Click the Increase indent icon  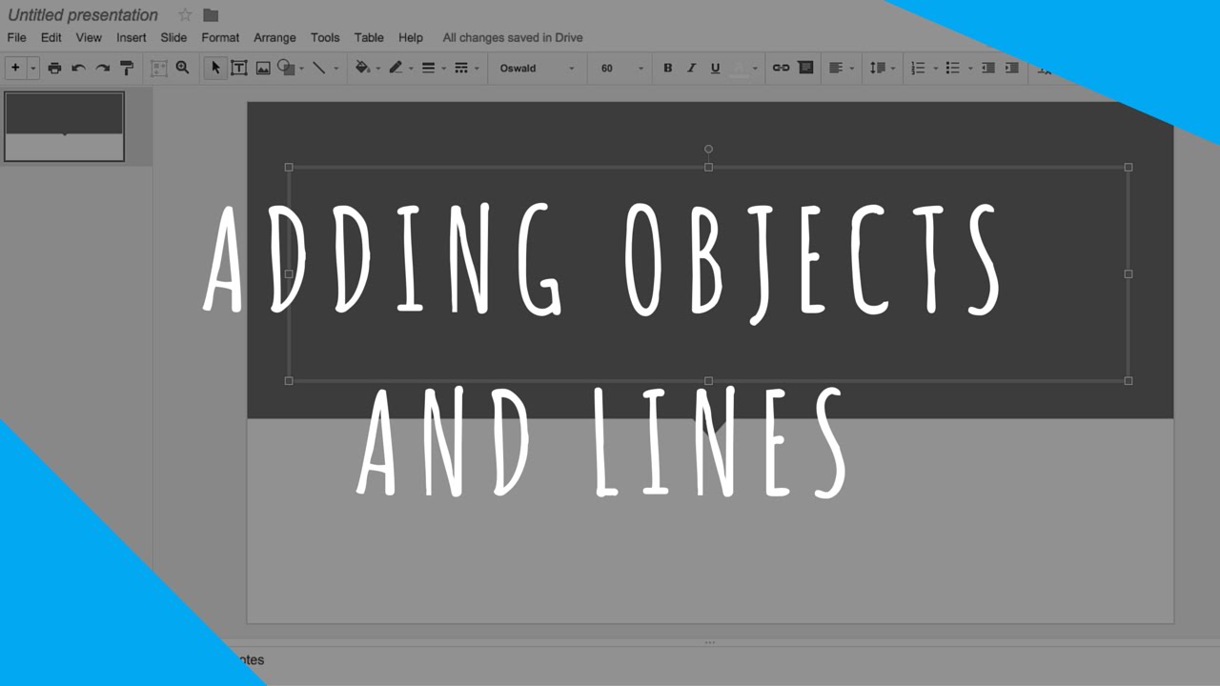coord(1012,68)
